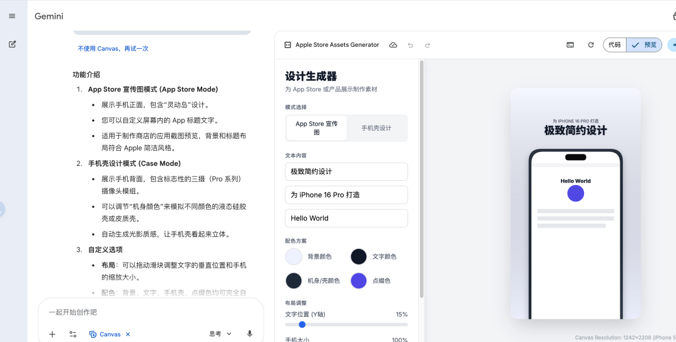Open the 文字颜色 color swatch

[x=358, y=256]
